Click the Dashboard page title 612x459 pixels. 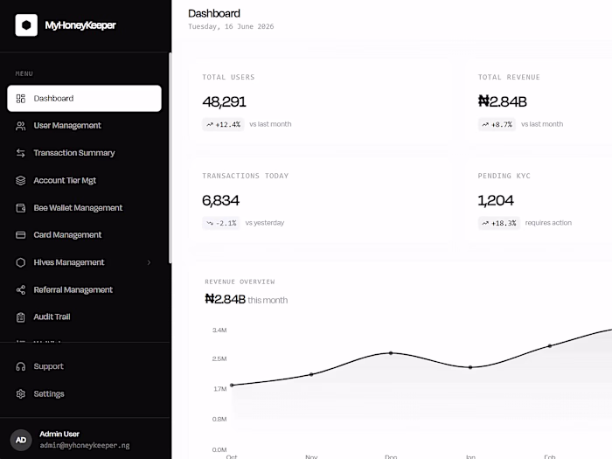tap(214, 14)
